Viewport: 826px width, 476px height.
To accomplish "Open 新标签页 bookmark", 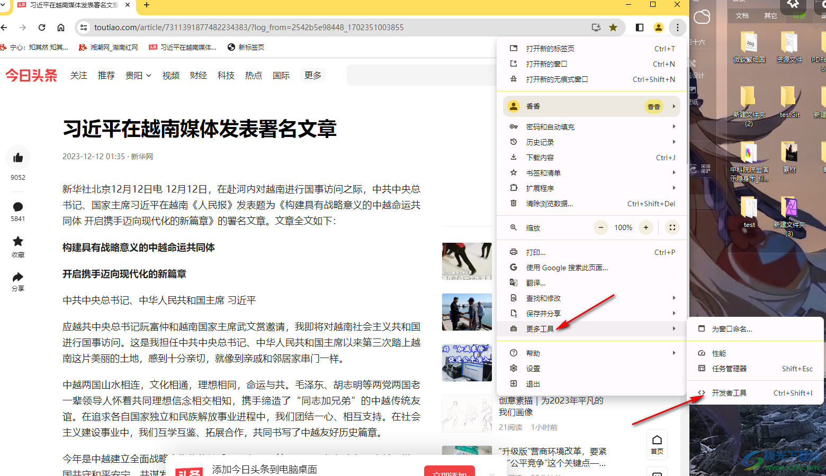I will point(246,48).
